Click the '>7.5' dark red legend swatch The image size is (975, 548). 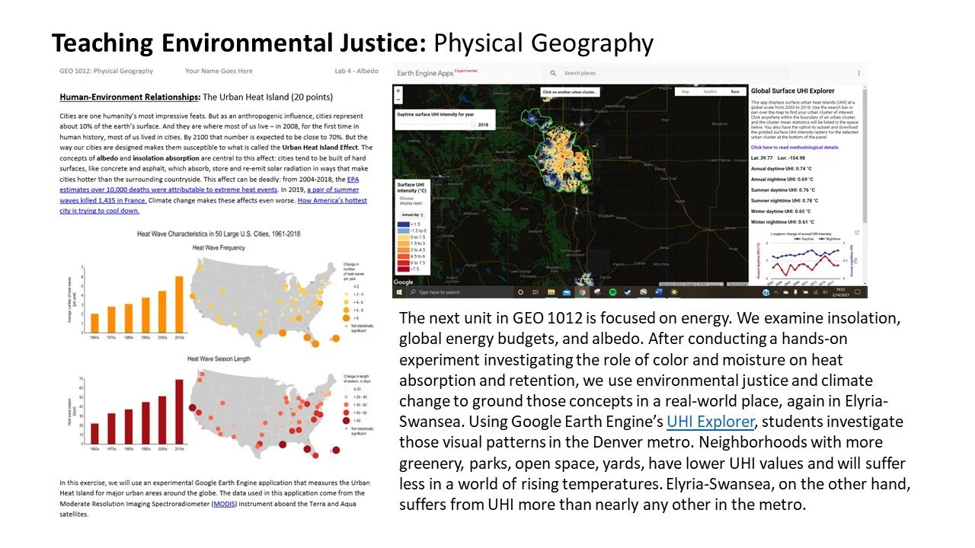point(404,269)
